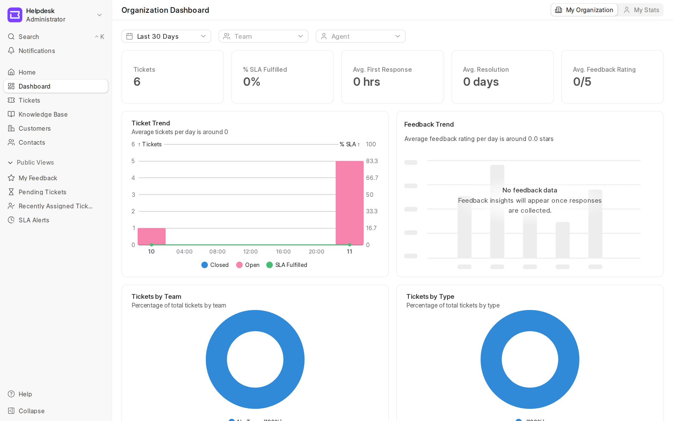Screen dimensions: 673x421
Task: Click the Helpdesk purple logo icon
Action: click(15, 15)
